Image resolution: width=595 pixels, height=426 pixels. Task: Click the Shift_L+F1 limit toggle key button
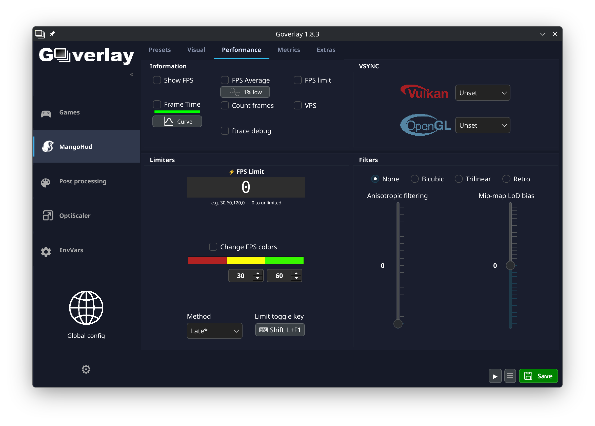pyautogui.click(x=280, y=330)
